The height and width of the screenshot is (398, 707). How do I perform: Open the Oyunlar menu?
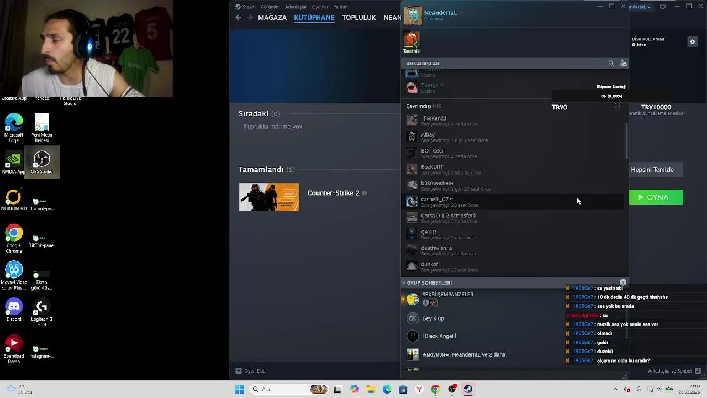pyautogui.click(x=320, y=7)
